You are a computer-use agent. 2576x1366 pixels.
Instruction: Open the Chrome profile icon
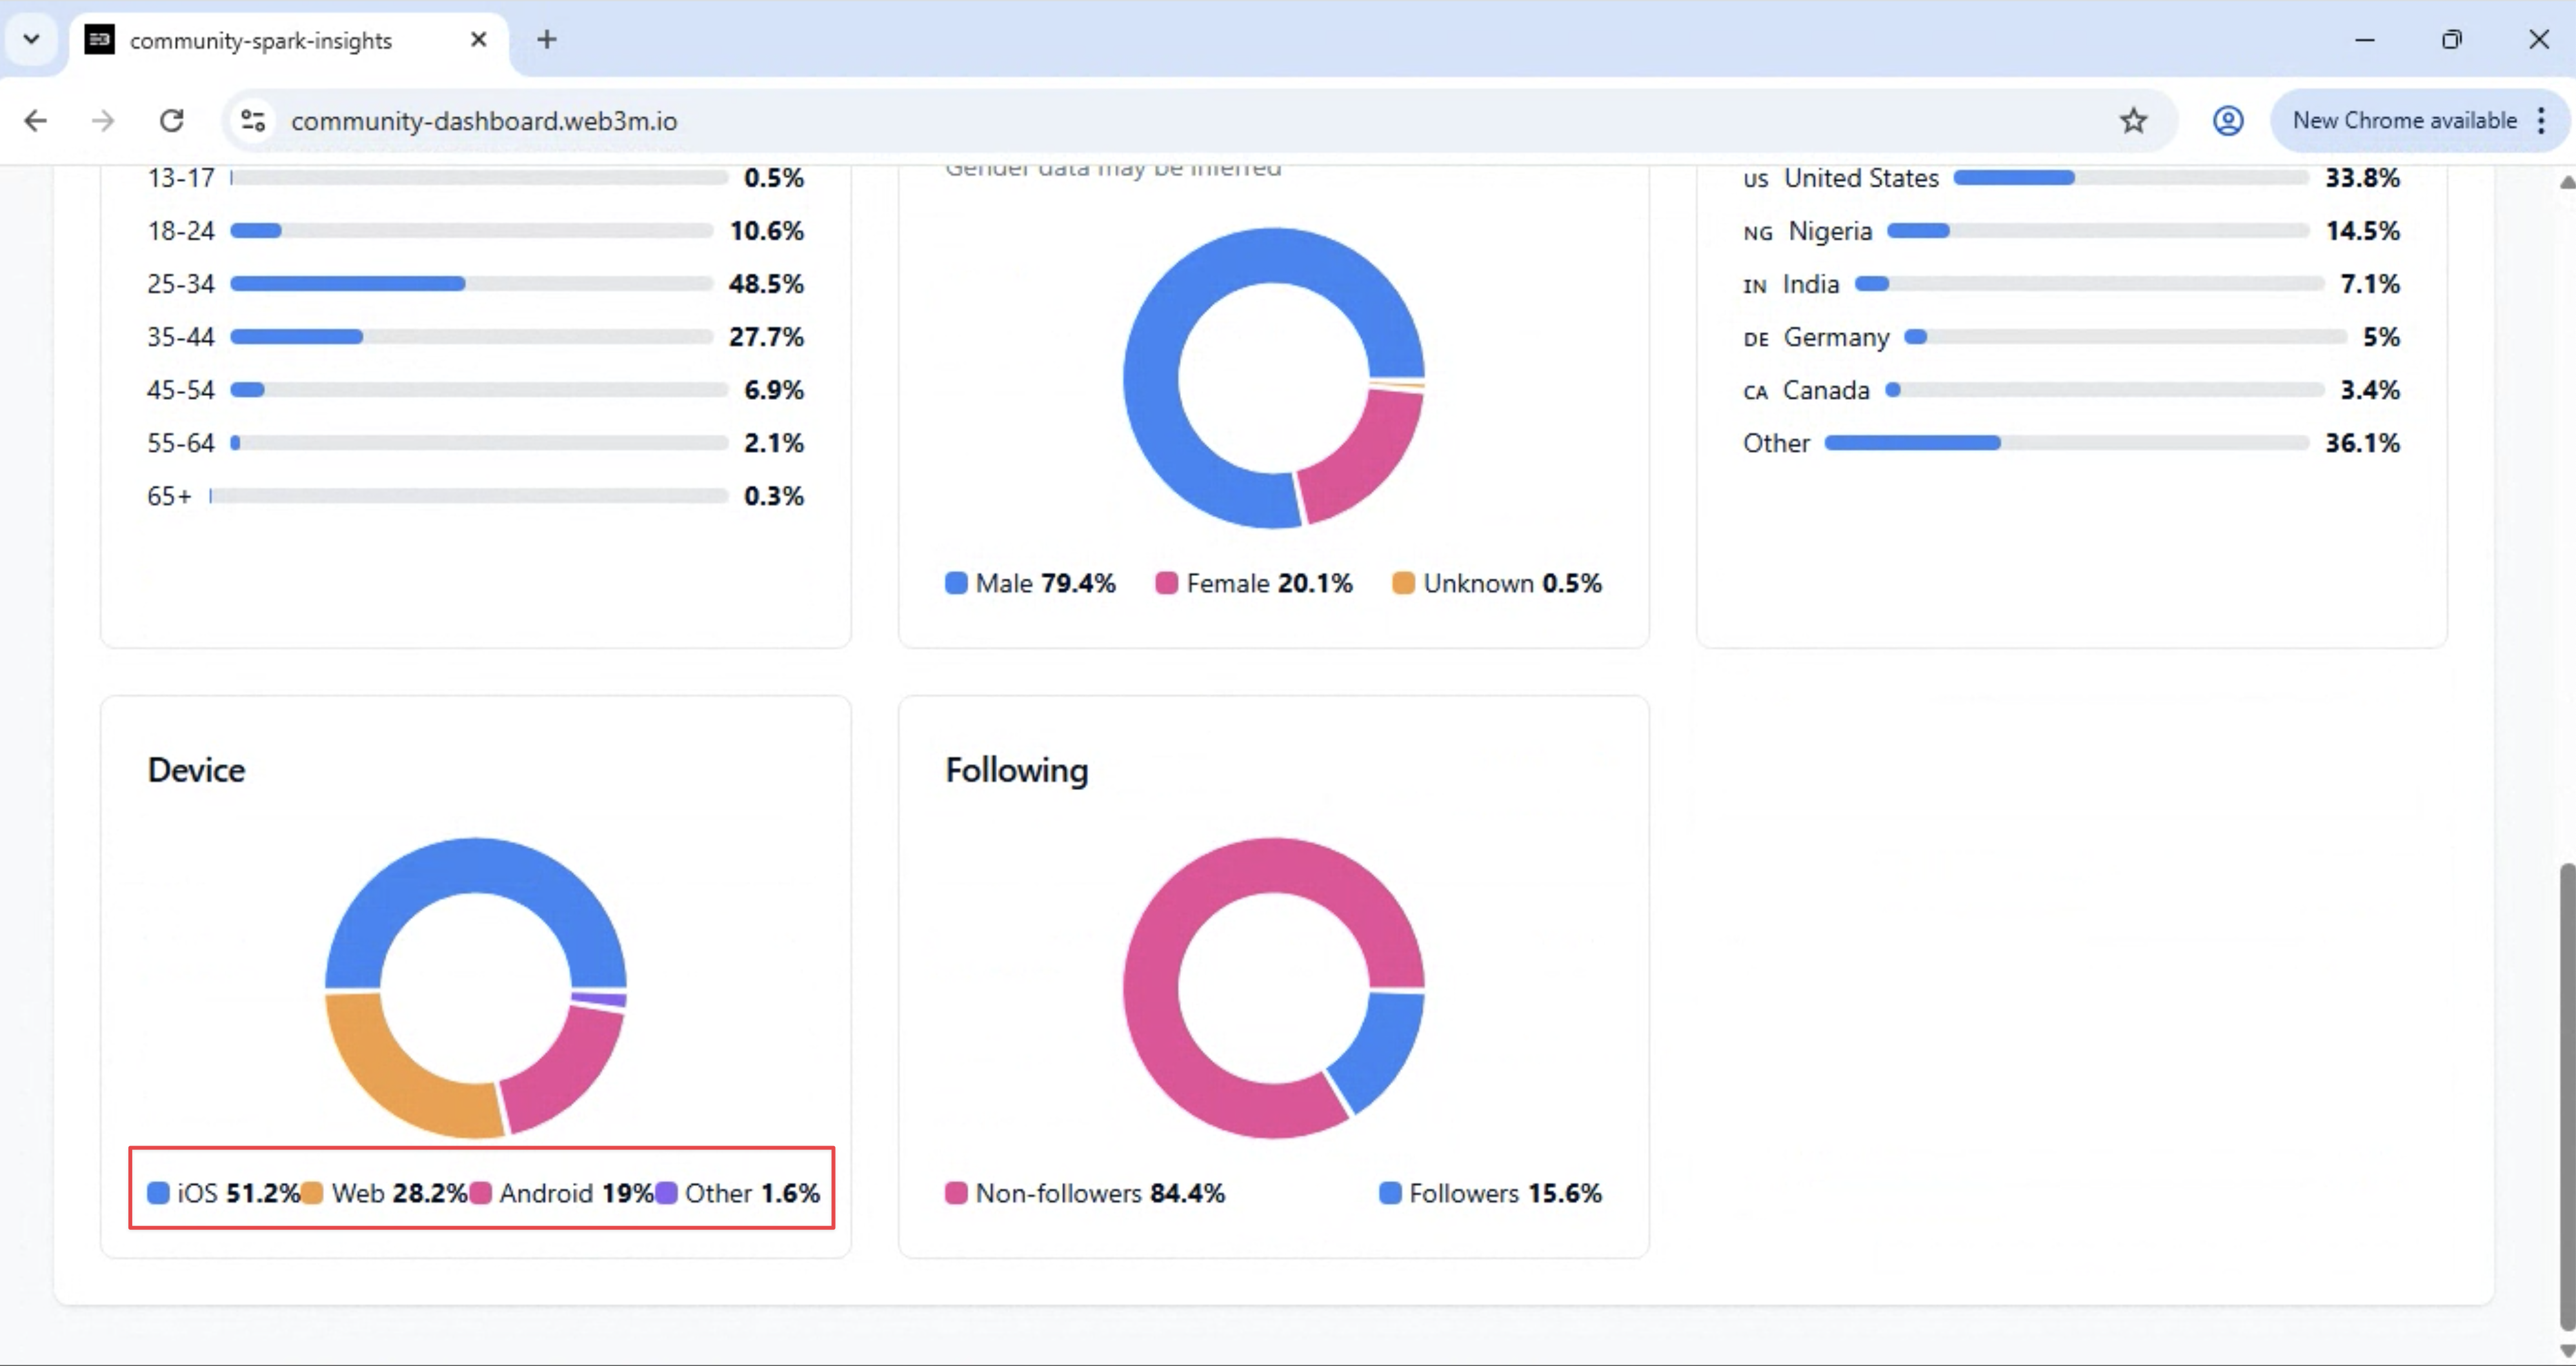(2227, 121)
